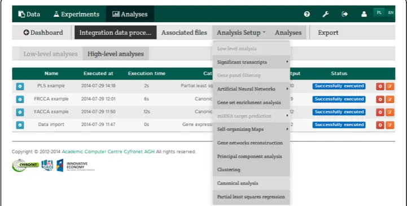Image resolution: width=407 pixels, height=206 pixels.
Task: Go back to Dashboard
Action: coord(43,33)
